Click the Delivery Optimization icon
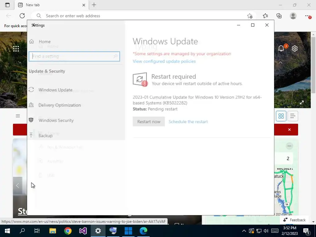The width and height of the screenshot is (316, 237). click(31, 105)
